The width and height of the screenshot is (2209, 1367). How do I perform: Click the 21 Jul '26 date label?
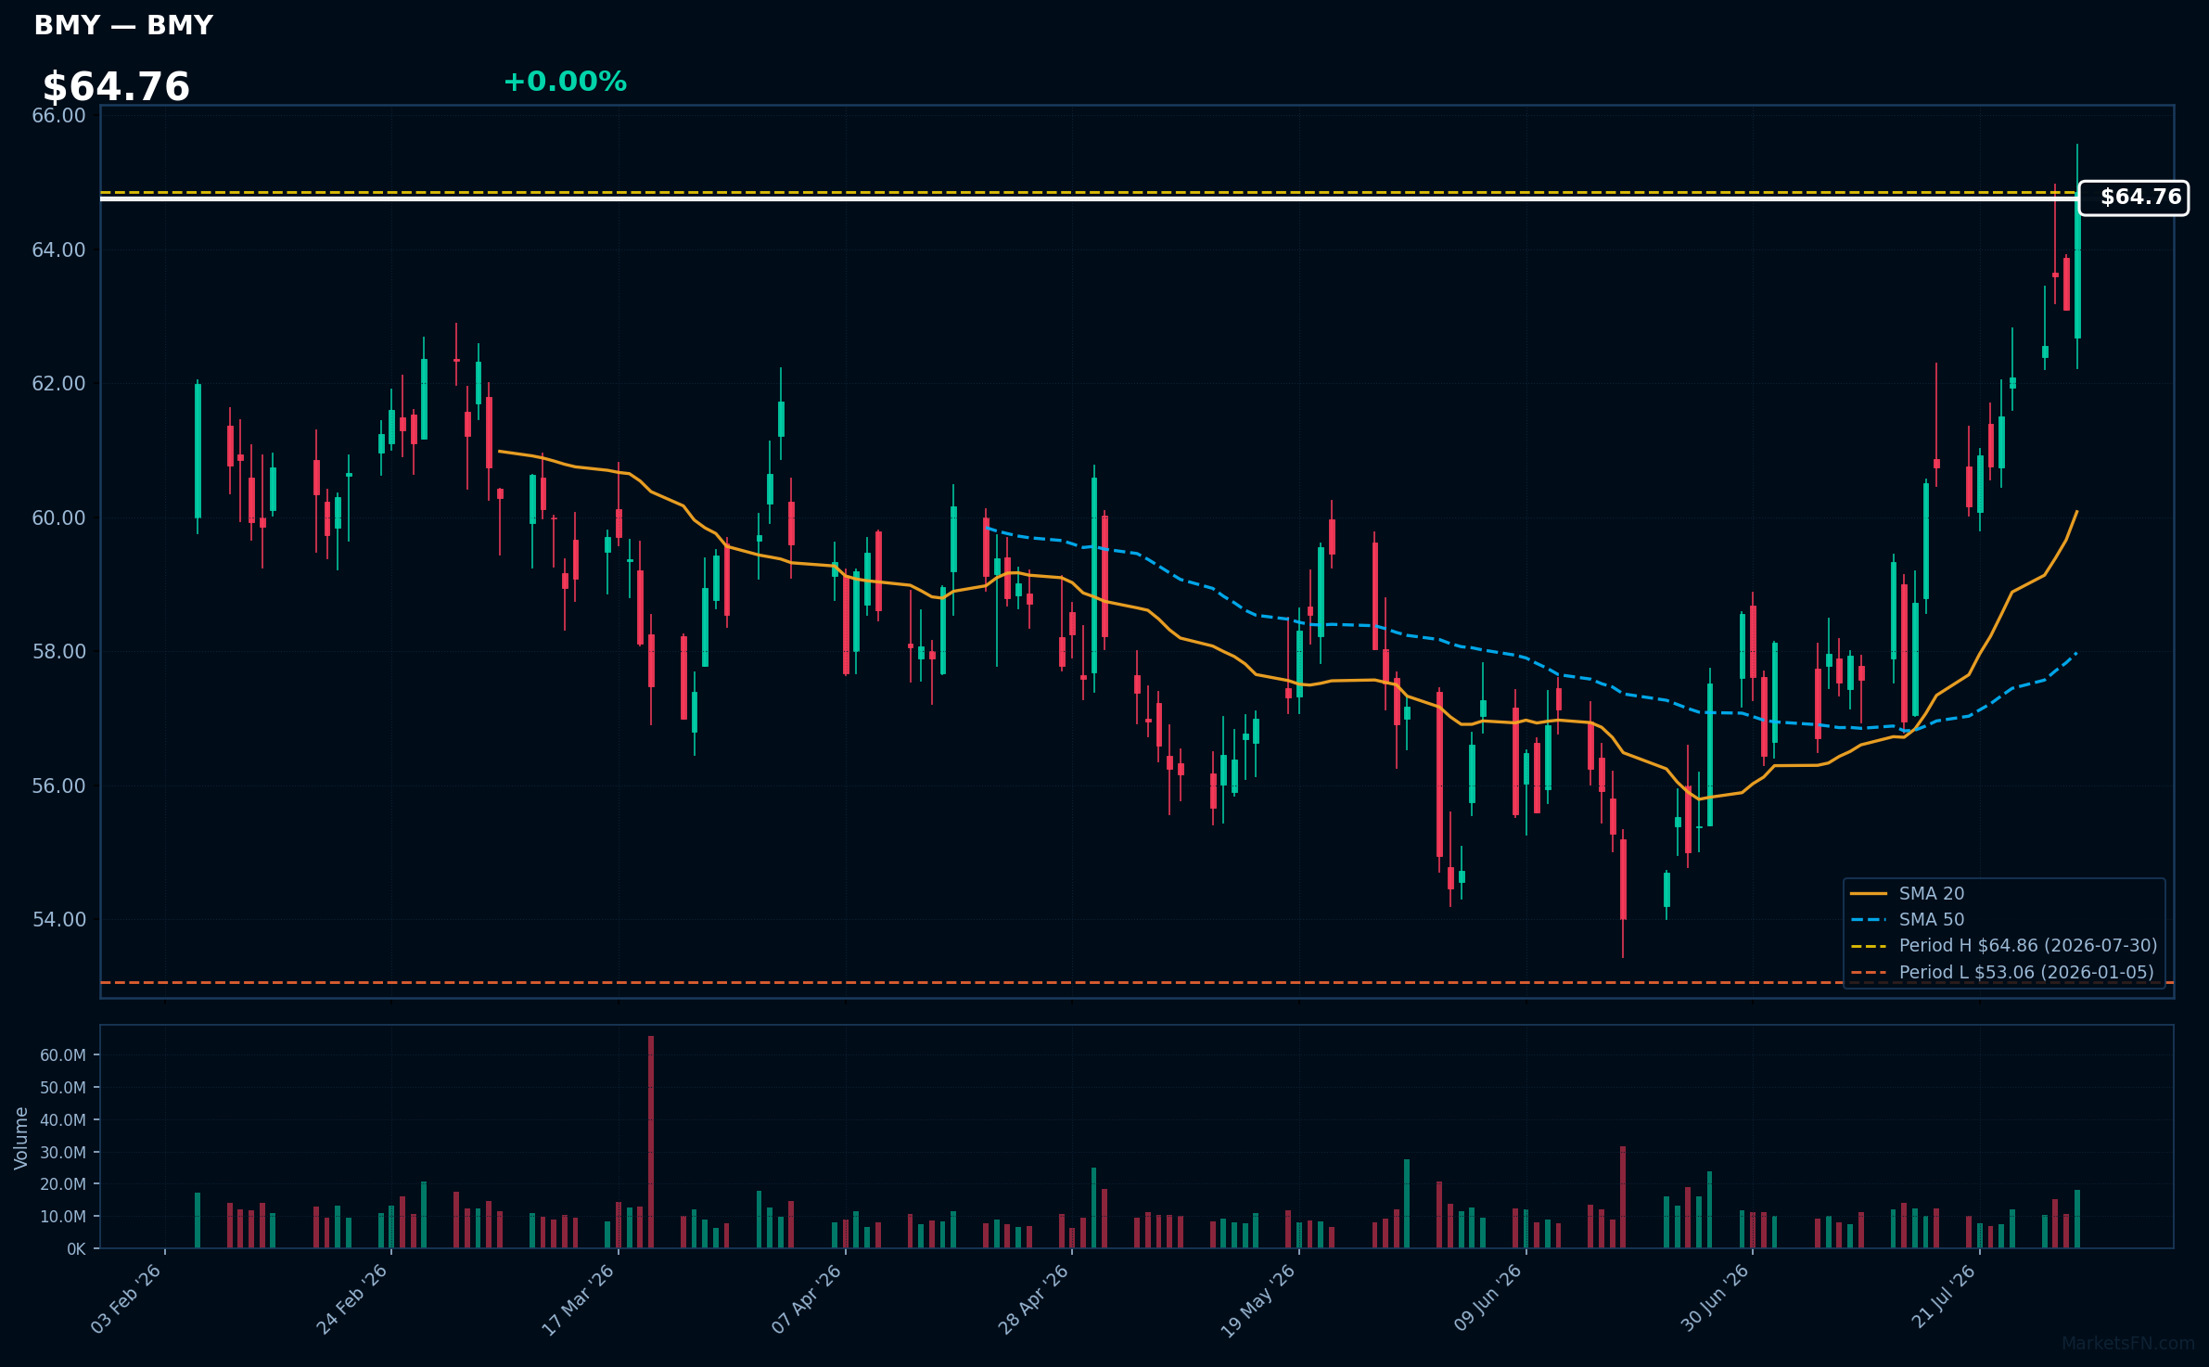[1943, 1296]
